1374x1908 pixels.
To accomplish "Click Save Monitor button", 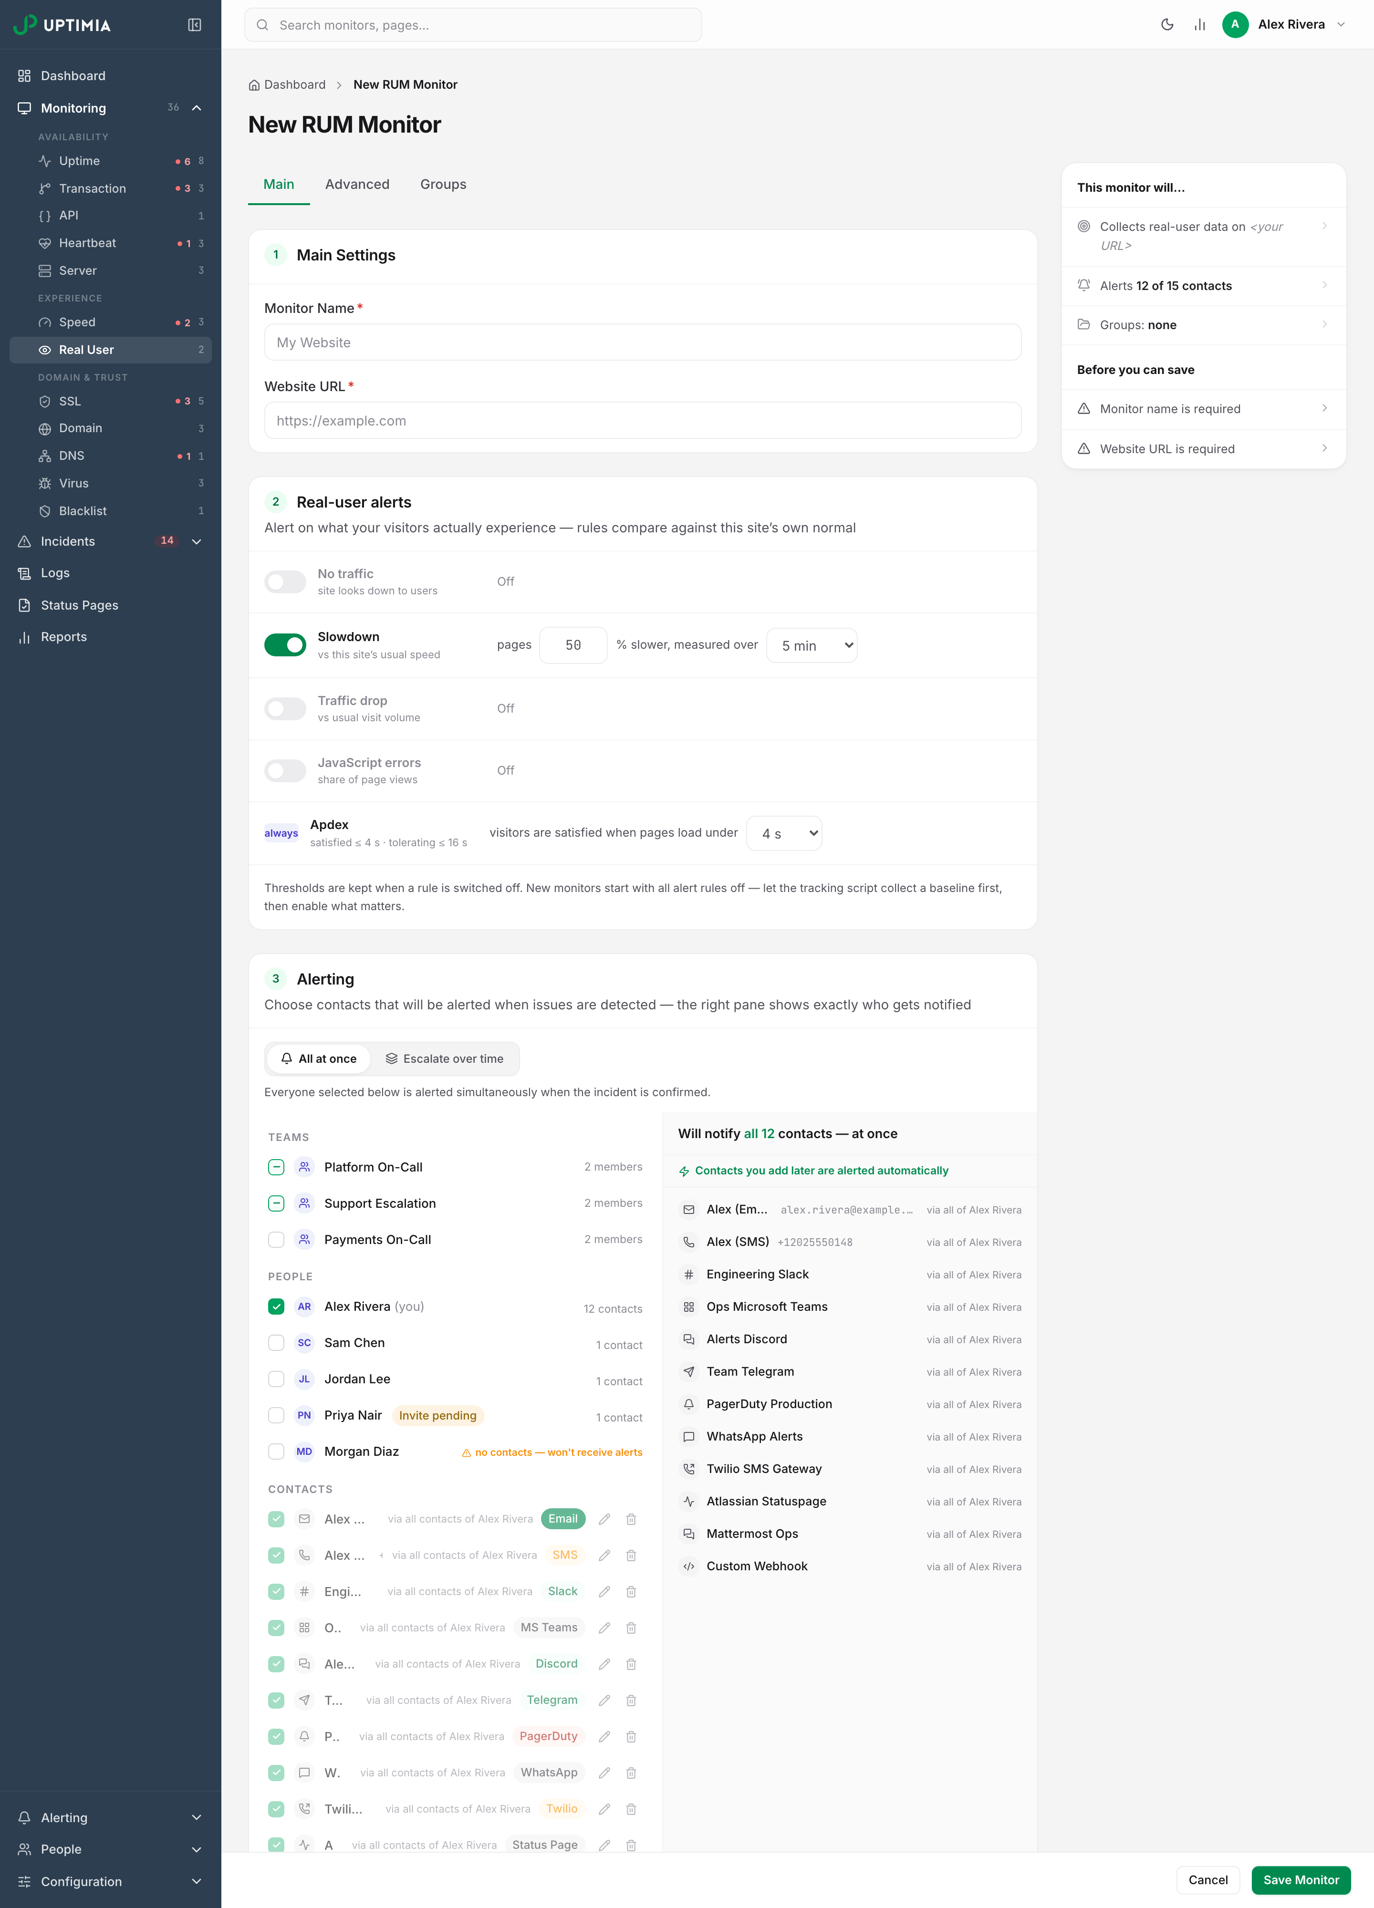I will tap(1301, 1879).
